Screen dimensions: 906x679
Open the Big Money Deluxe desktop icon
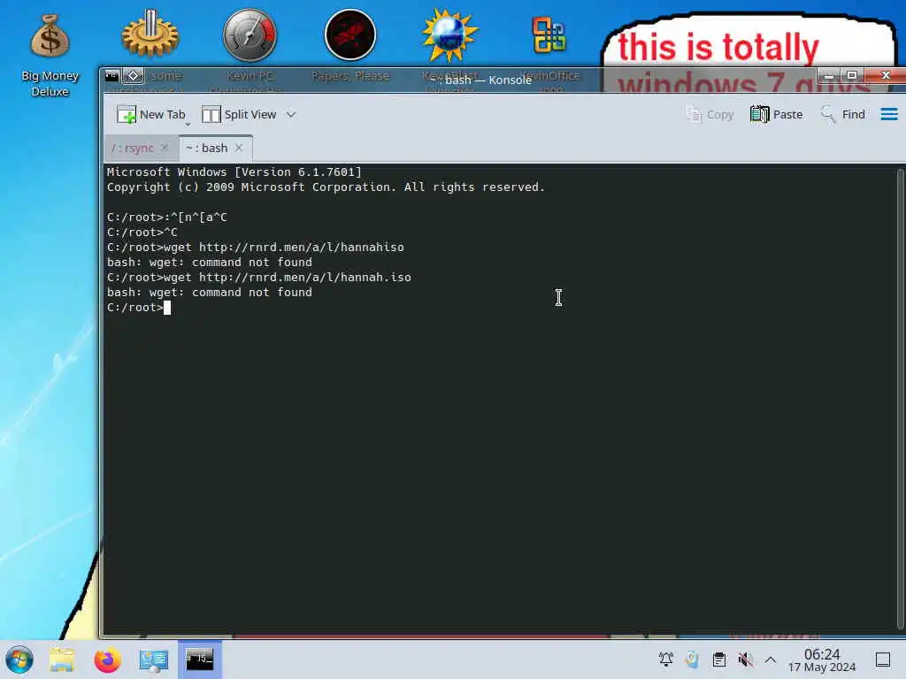[x=50, y=56]
